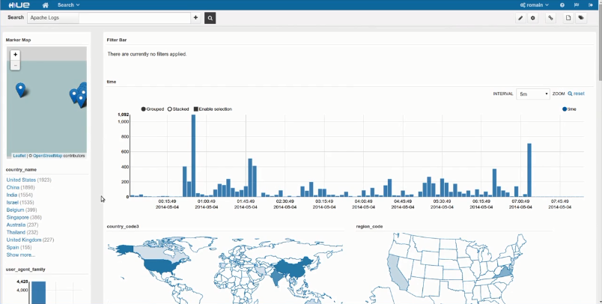
Task: Add a query with plus button
Action: click(196, 18)
